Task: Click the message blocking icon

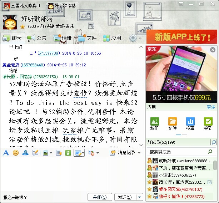Action: click(92, 153)
